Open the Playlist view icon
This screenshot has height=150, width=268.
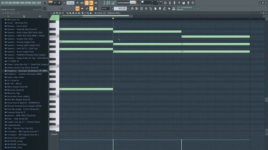[132, 8]
